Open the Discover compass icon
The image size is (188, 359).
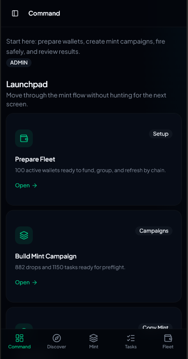57,338
